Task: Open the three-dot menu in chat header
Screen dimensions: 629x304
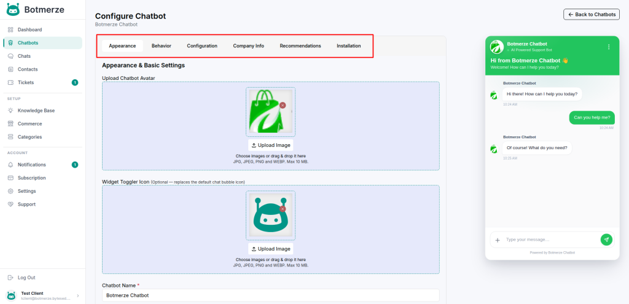Action: tap(609, 47)
